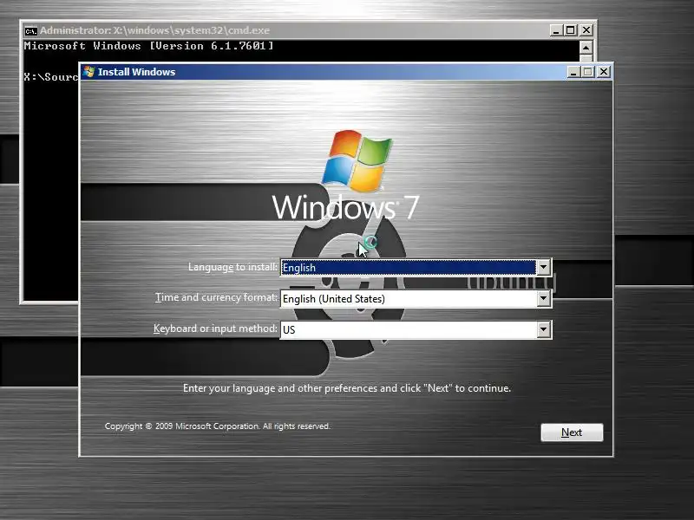Close the cmd.exe Administrator window
The width and height of the screenshot is (694, 520).
[x=586, y=30]
